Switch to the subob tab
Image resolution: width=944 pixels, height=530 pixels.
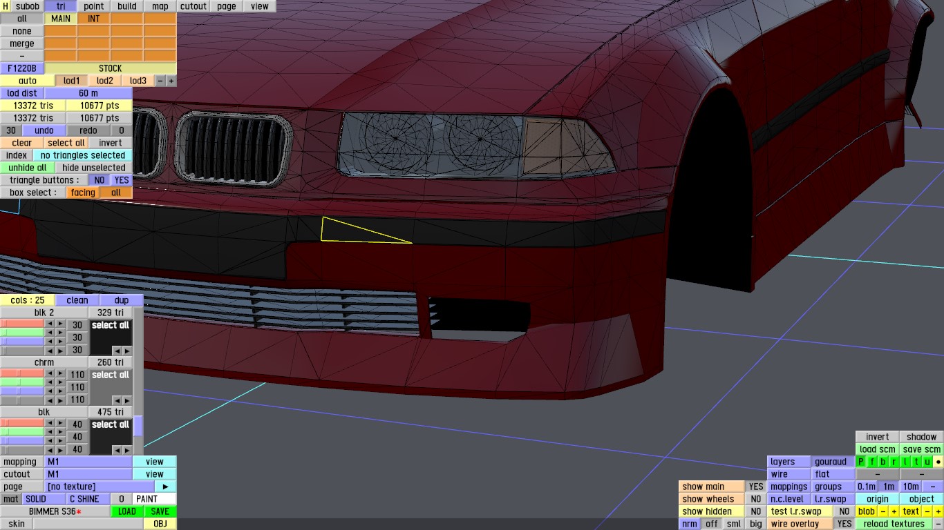(28, 6)
